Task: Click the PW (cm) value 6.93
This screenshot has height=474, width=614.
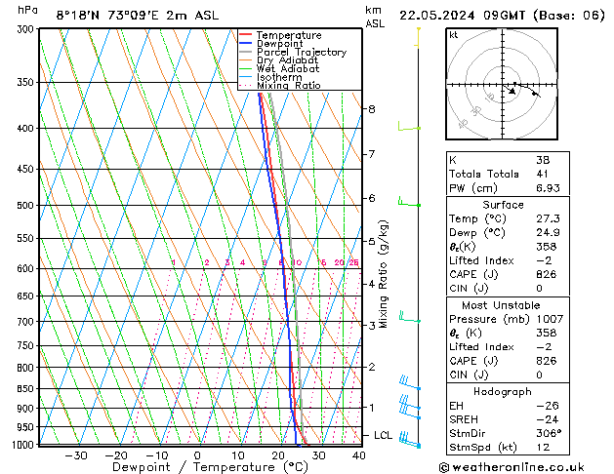Action: pyautogui.click(x=549, y=188)
